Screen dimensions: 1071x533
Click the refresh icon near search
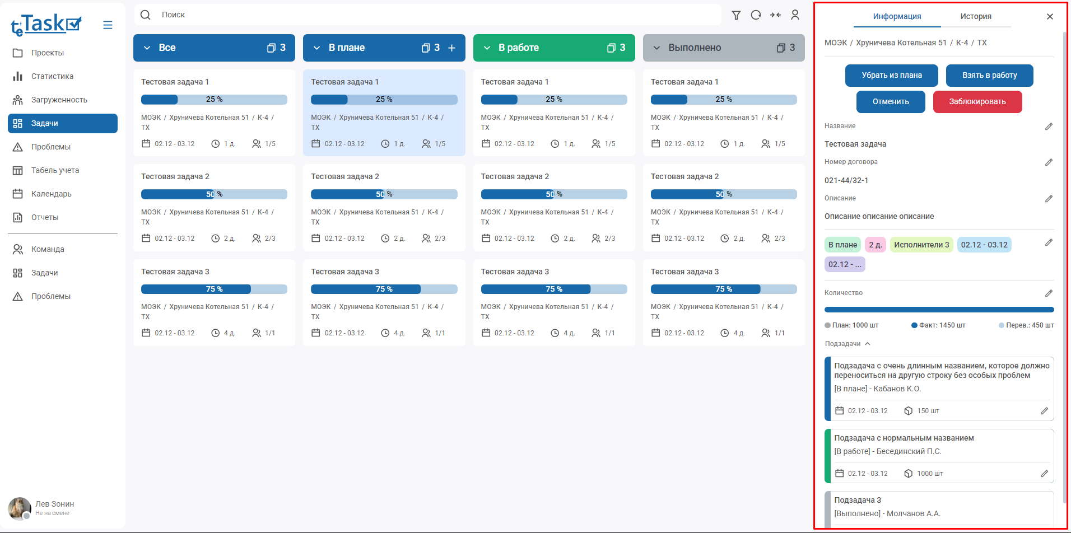[756, 15]
